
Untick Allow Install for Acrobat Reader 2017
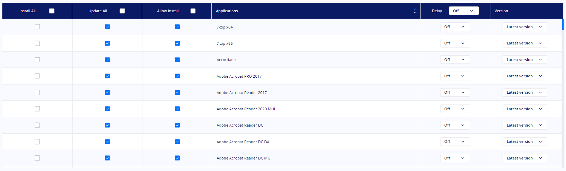point(177,92)
